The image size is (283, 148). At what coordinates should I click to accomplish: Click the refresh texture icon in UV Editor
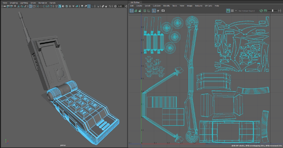tap(261, 11)
